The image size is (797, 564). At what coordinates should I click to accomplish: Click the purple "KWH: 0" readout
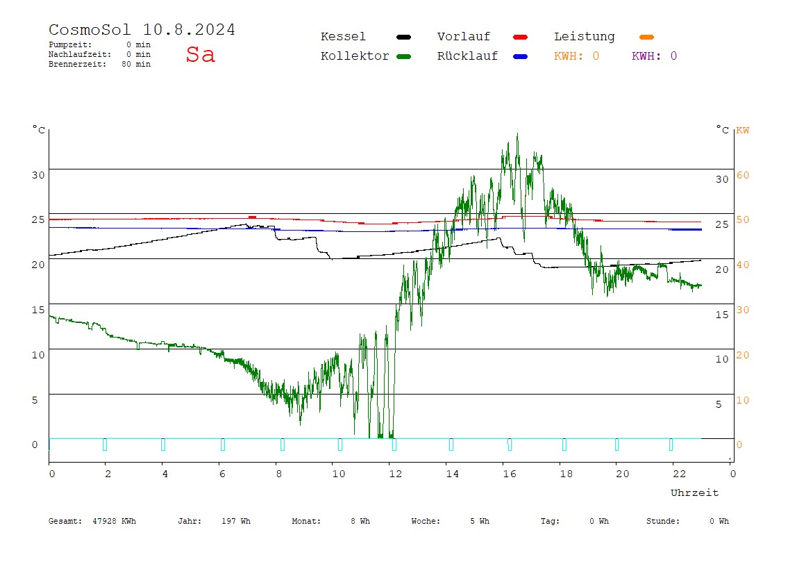coord(654,56)
